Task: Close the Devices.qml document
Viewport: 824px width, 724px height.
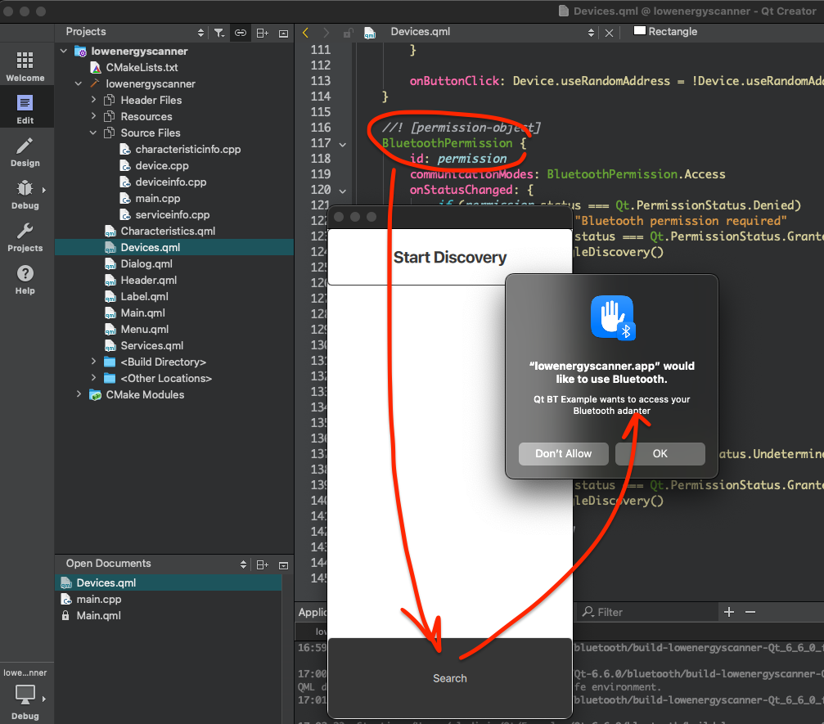Action: [609, 33]
